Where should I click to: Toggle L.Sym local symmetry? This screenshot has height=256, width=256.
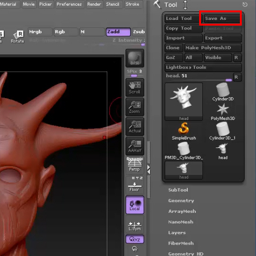tap(135, 224)
